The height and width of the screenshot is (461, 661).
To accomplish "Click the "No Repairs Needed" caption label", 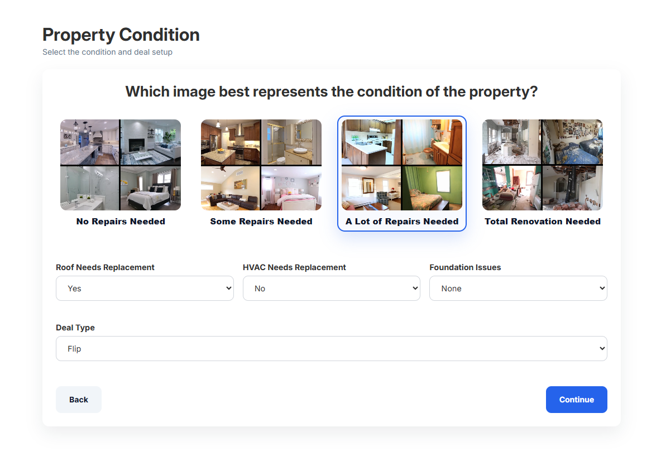I will (121, 221).
